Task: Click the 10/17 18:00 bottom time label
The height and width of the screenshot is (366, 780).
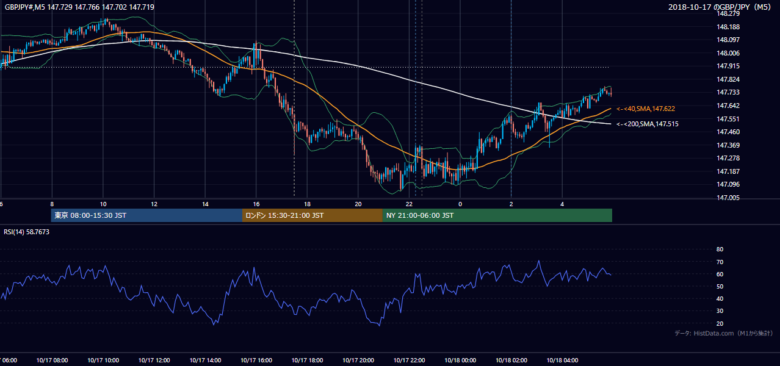Action: click(x=307, y=361)
